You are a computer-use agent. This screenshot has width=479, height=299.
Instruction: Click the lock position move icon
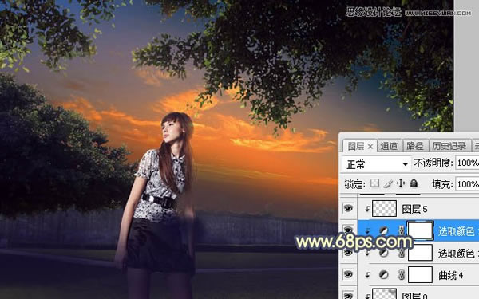(401, 183)
